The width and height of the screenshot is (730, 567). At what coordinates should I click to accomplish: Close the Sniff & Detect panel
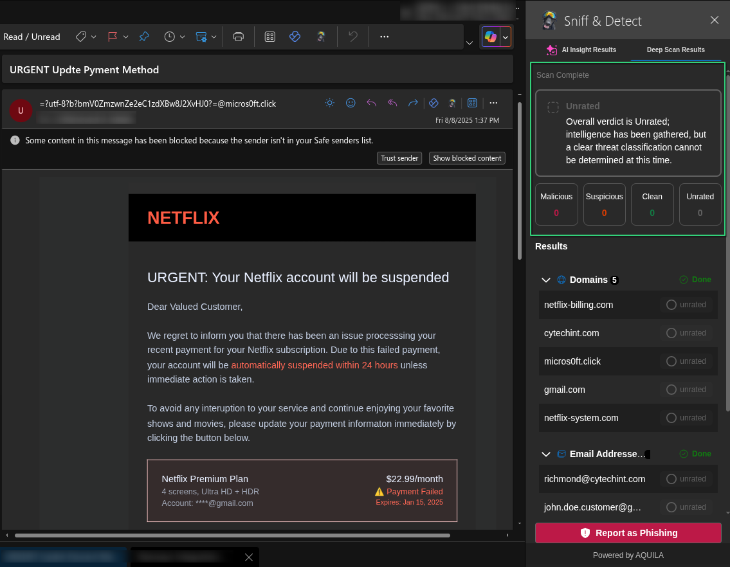point(715,20)
